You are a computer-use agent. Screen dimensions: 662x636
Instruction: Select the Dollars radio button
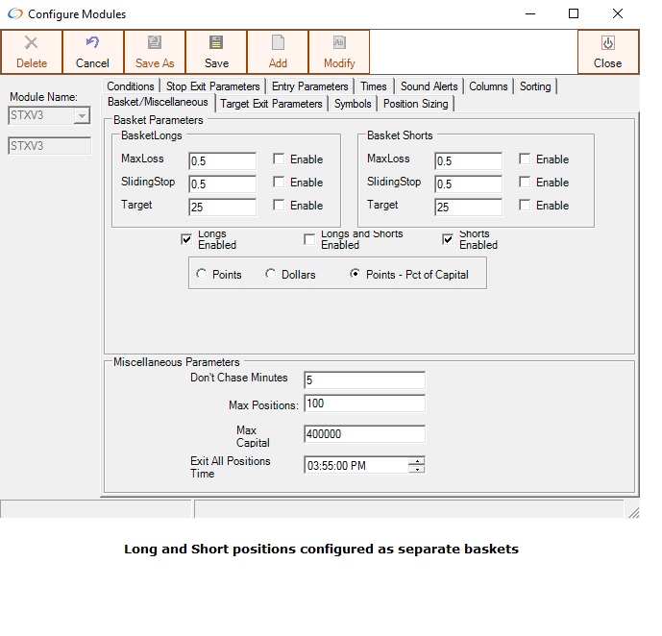point(270,275)
